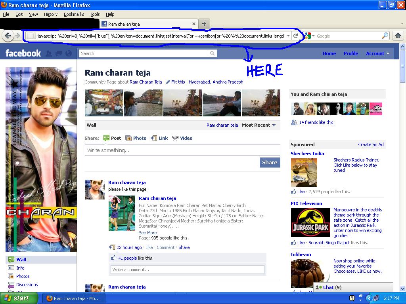Viewport: 406px width, 304px height.
Task: Click the PIX Television Like thumbs-up icon
Action: click(293, 243)
